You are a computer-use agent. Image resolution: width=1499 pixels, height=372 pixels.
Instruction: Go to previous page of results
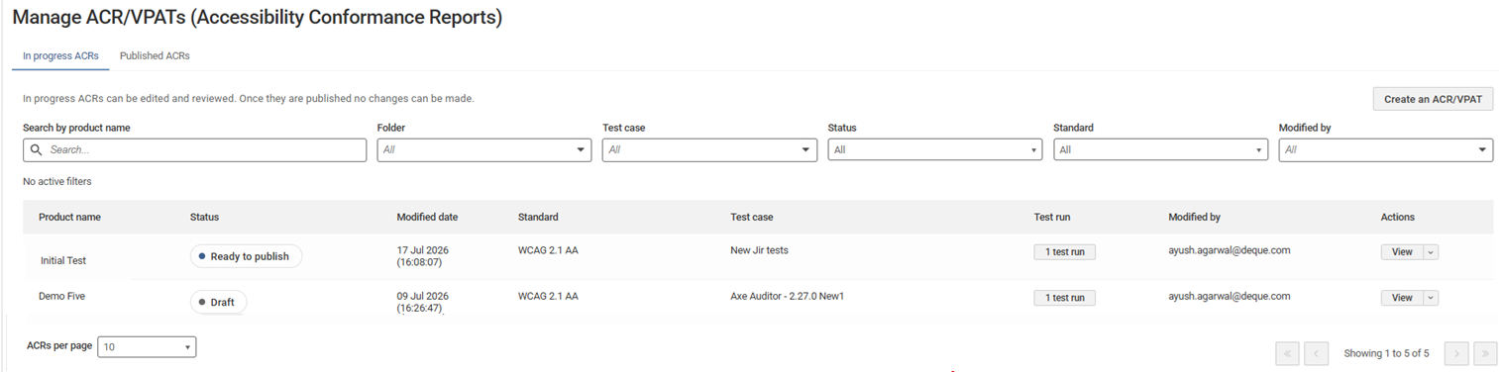click(1316, 353)
